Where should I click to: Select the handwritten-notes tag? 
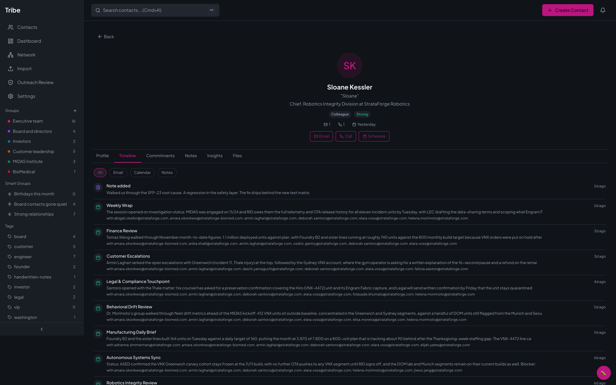42,277
